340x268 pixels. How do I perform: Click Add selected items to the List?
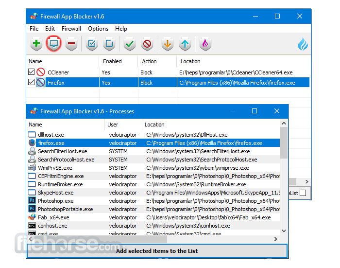[157, 251]
